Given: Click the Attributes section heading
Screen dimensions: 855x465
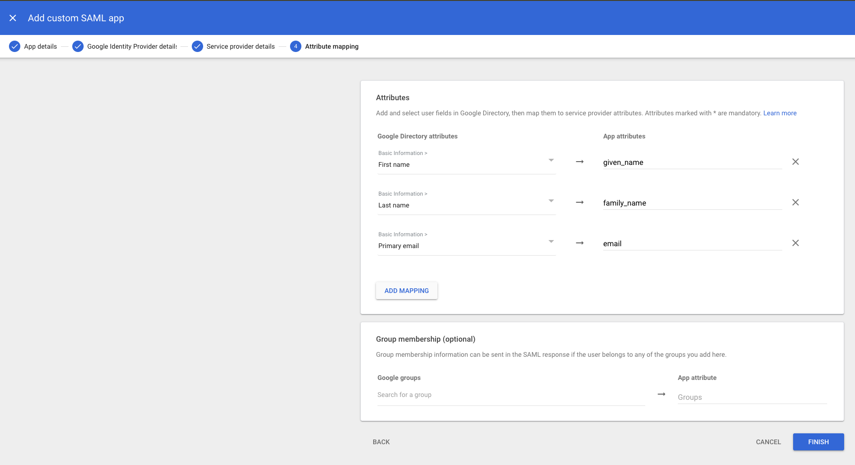Looking at the screenshot, I should [393, 97].
